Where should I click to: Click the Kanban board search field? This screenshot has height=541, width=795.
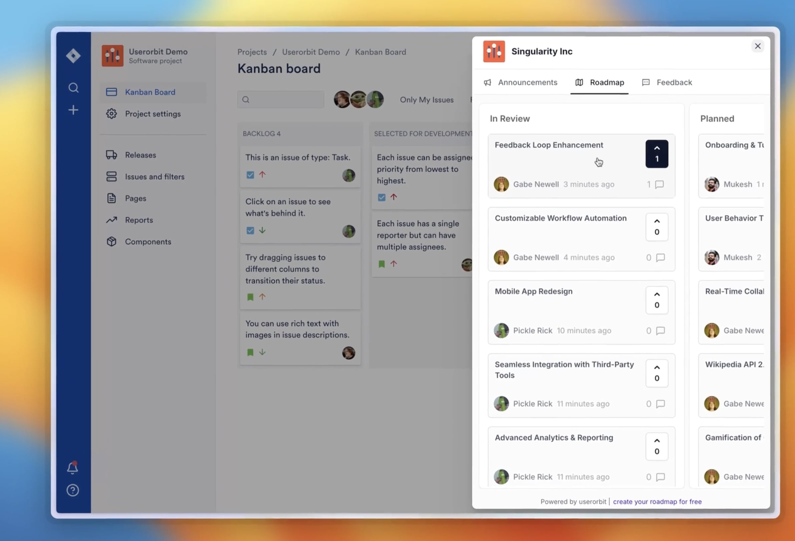click(x=281, y=99)
